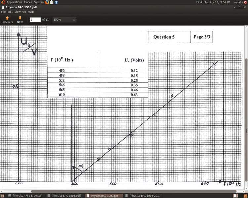
Task: Click the 460 label on frequency axis
Action: coord(75,184)
